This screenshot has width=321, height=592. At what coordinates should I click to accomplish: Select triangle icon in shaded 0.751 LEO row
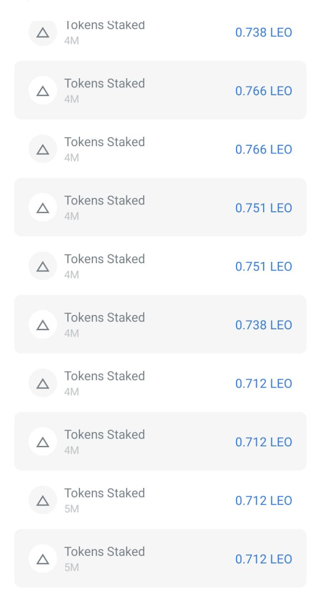click(43, 208)
